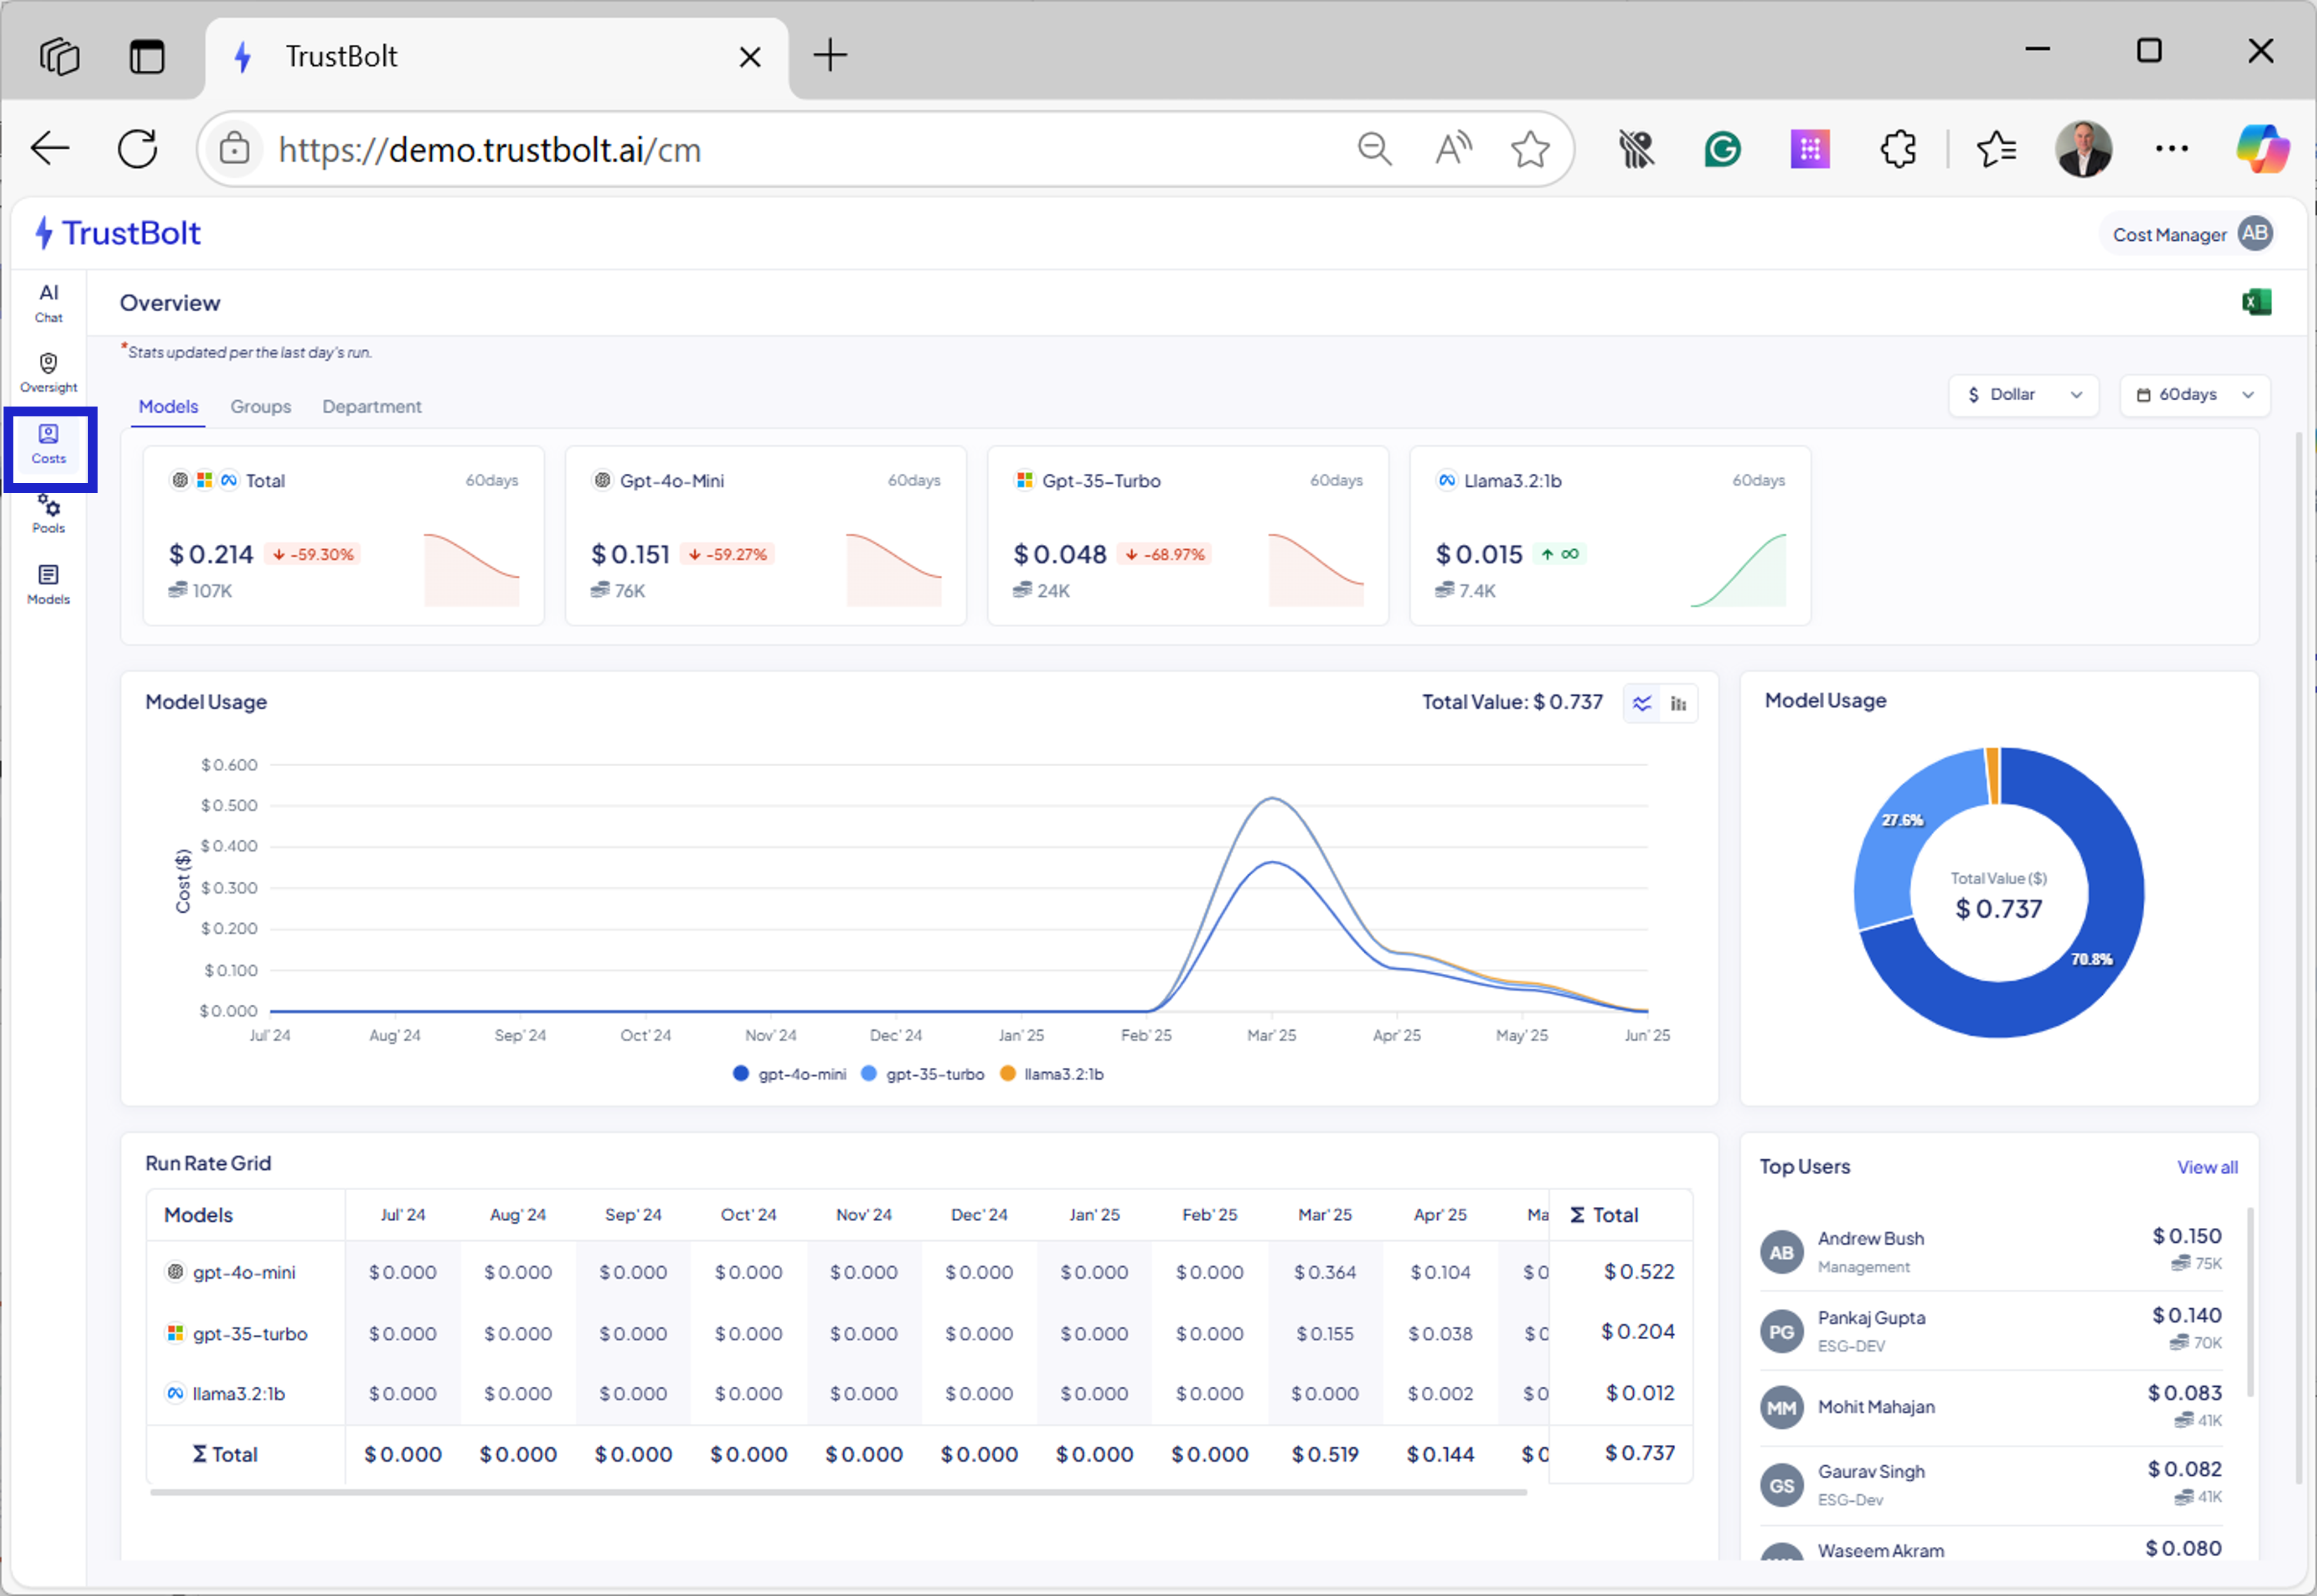View site information lock icon
Viewport: 2317px width, 1596px height.
pyautogui.click(x=234, y=149)
